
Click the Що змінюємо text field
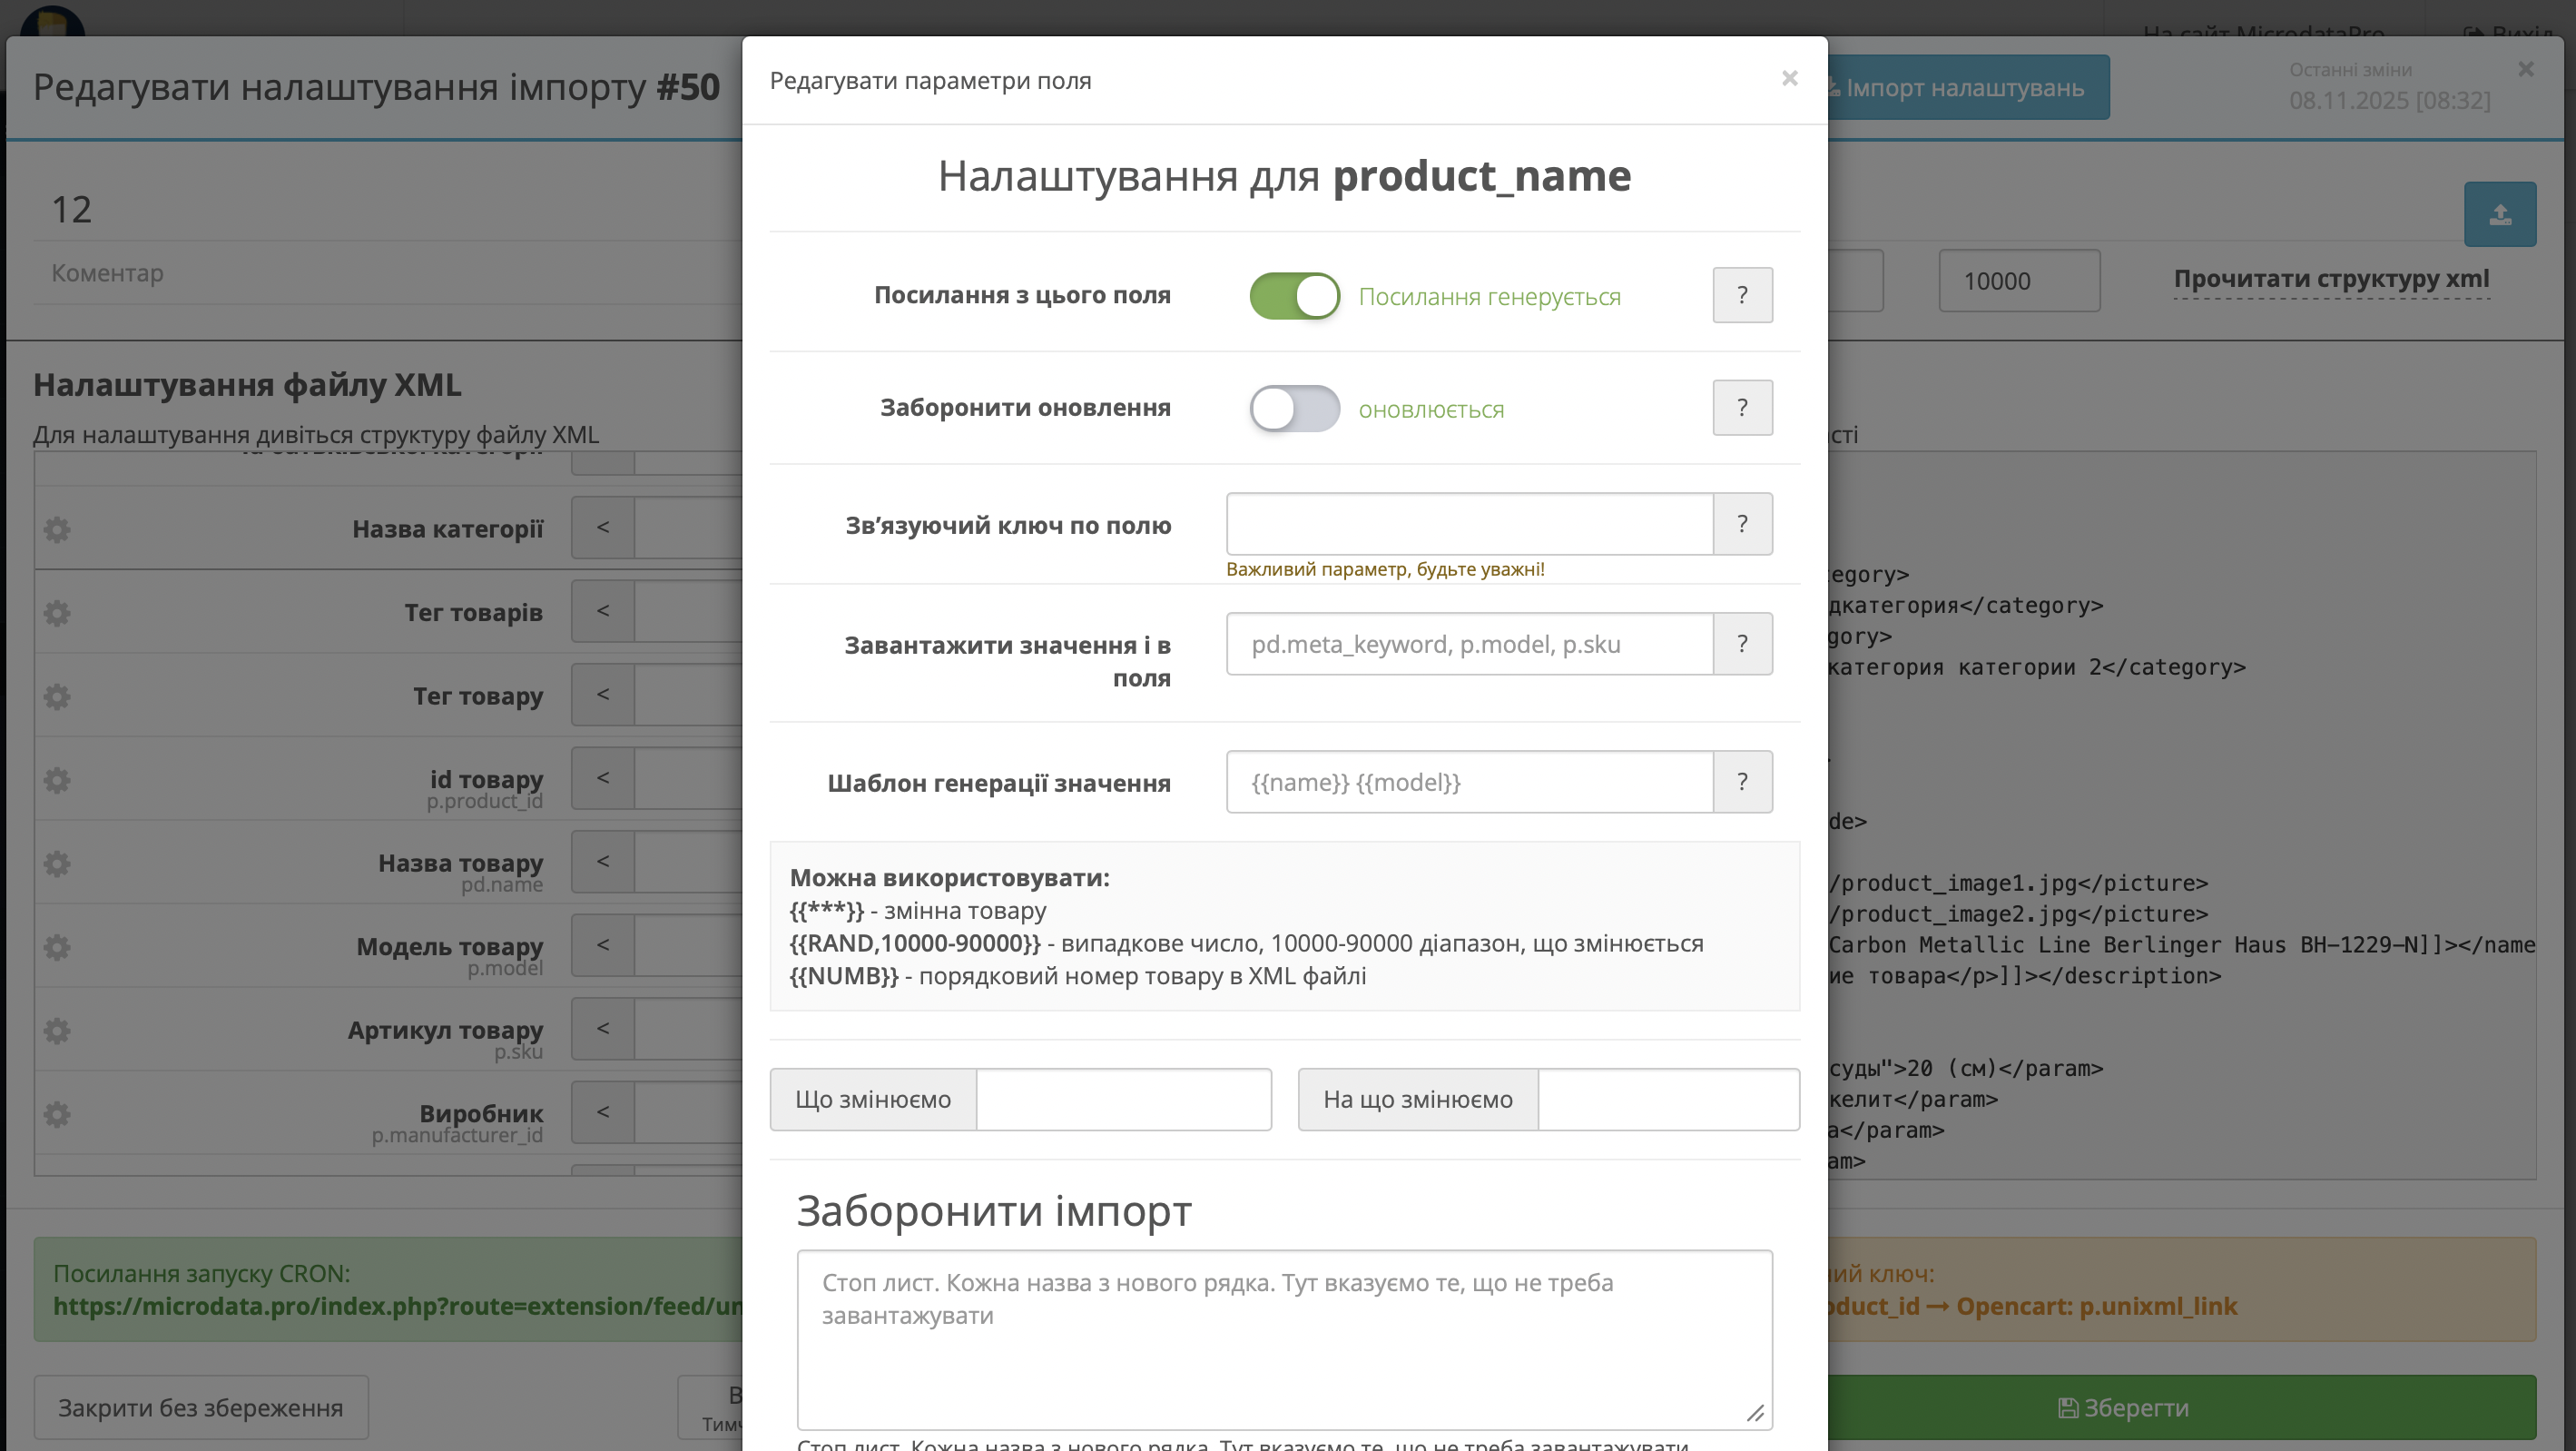click(x=1123, y=1100)
